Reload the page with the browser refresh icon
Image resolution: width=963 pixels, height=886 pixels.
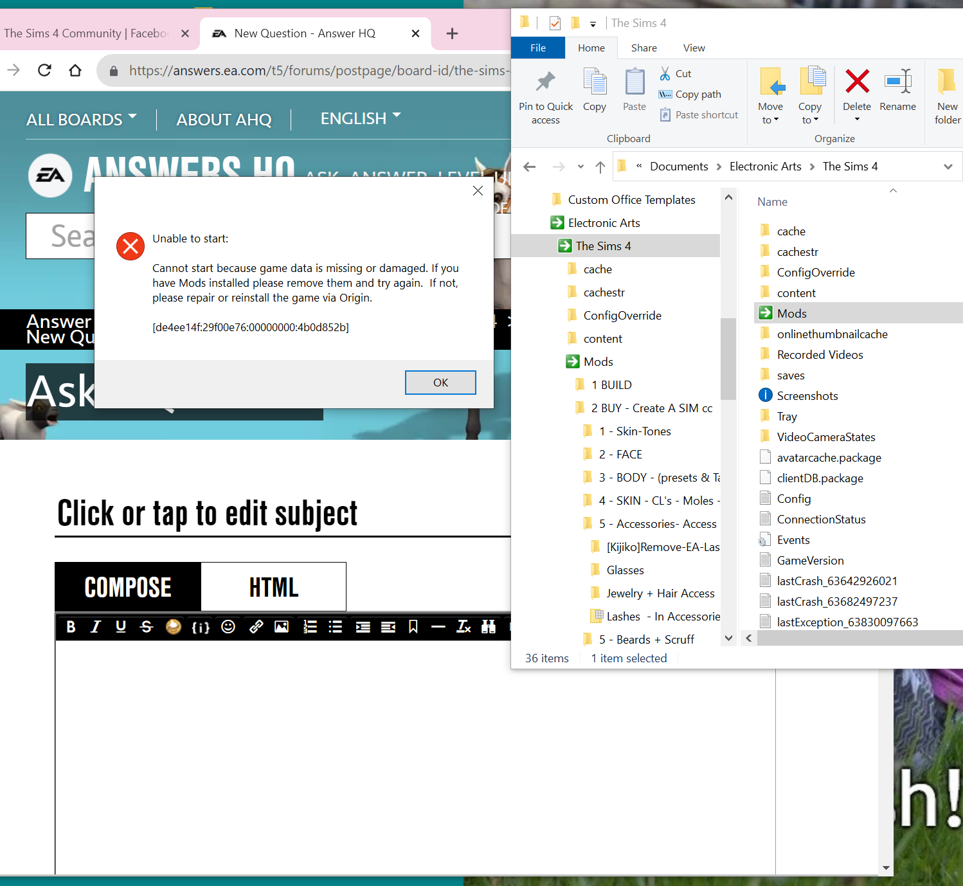pos(44,70)
